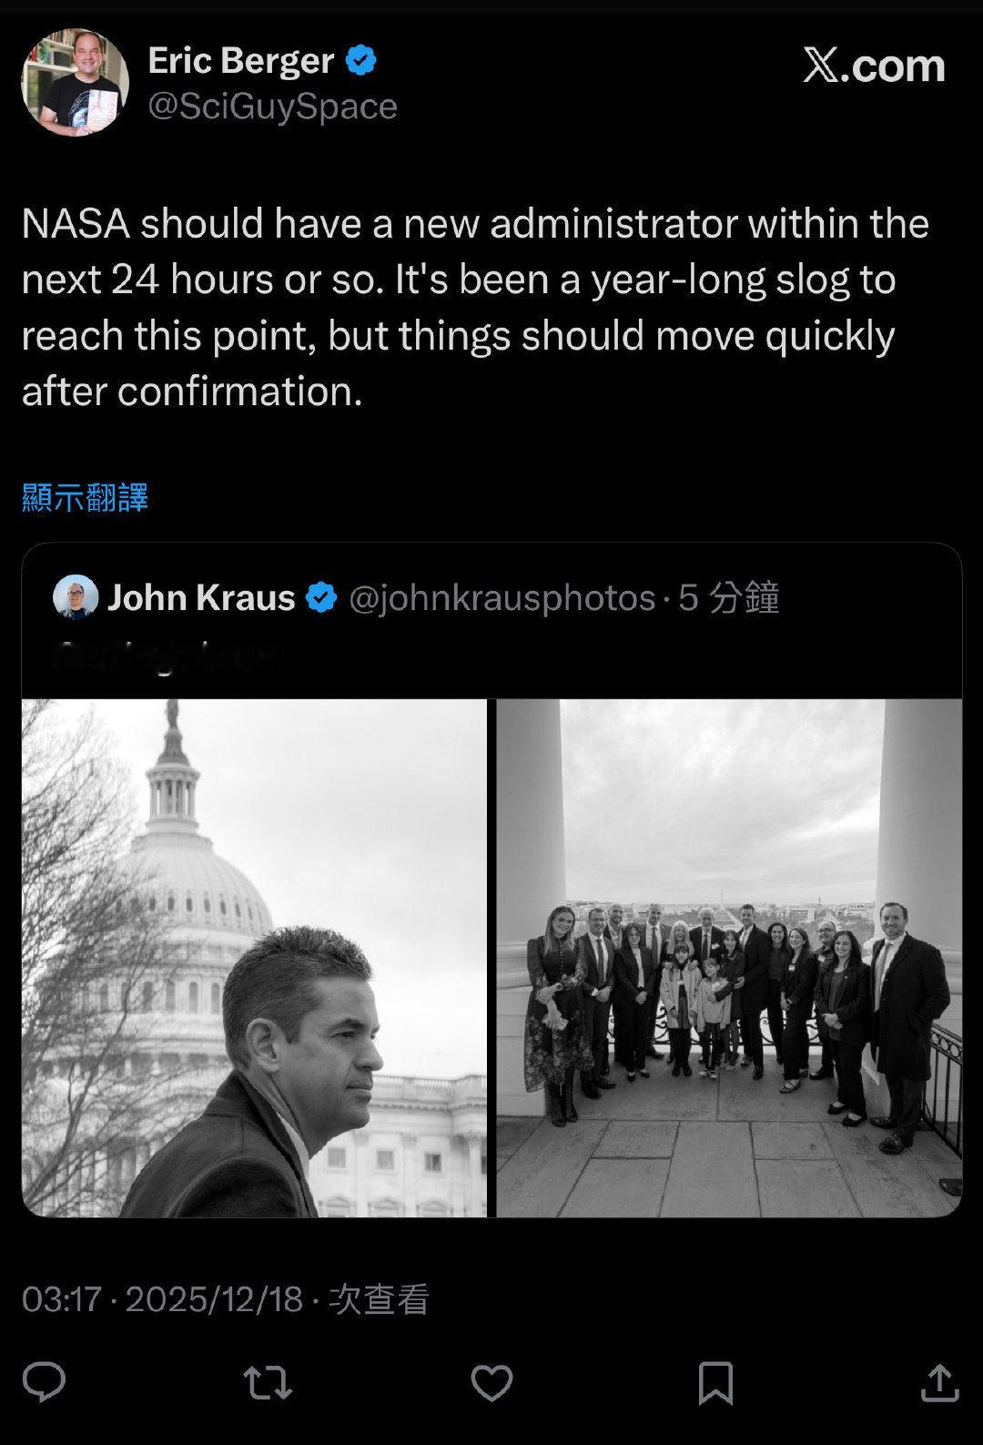Open Eric Berger's profile picture

[x=75, y=83]
